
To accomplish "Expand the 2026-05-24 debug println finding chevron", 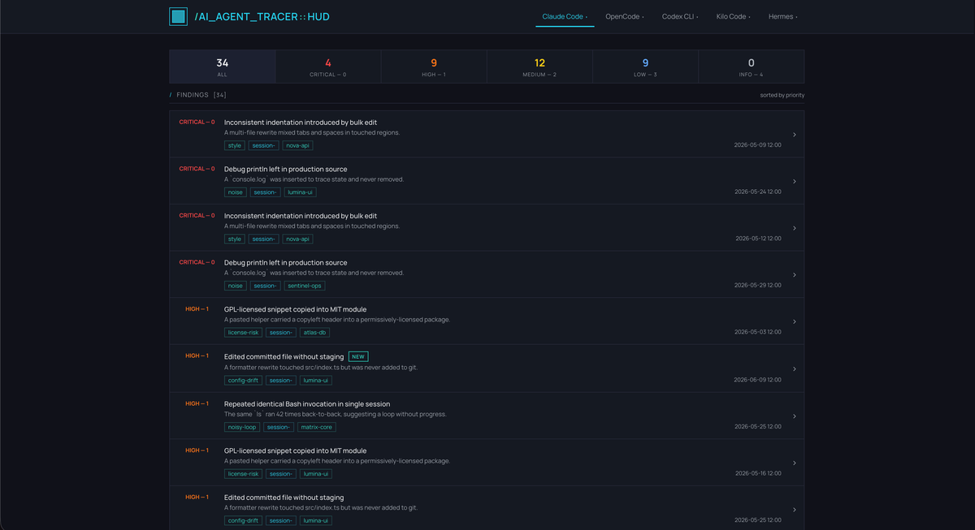I will (794, 181).
